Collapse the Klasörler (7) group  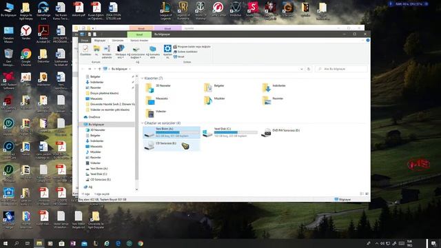(143, 78)
